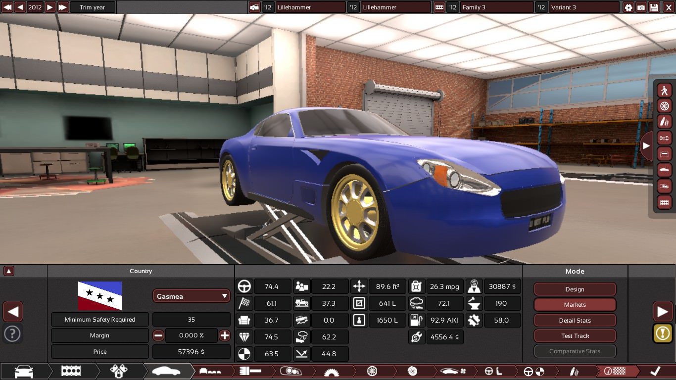Go to previous page with left arrow
Image resolution: width=676 pixels, height=380 pixels.
13,312
